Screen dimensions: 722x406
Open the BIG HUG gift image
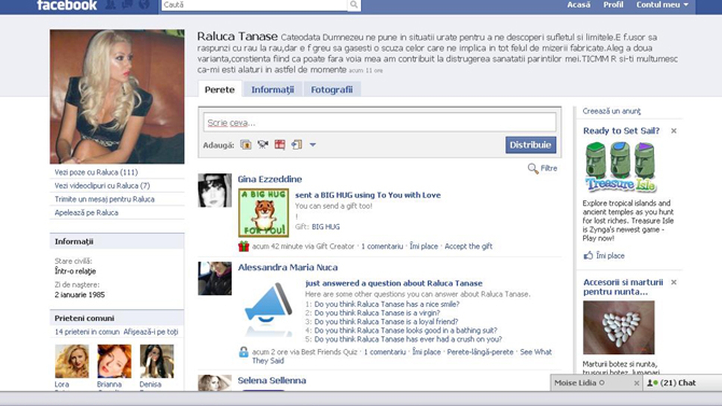click(264, 213)
